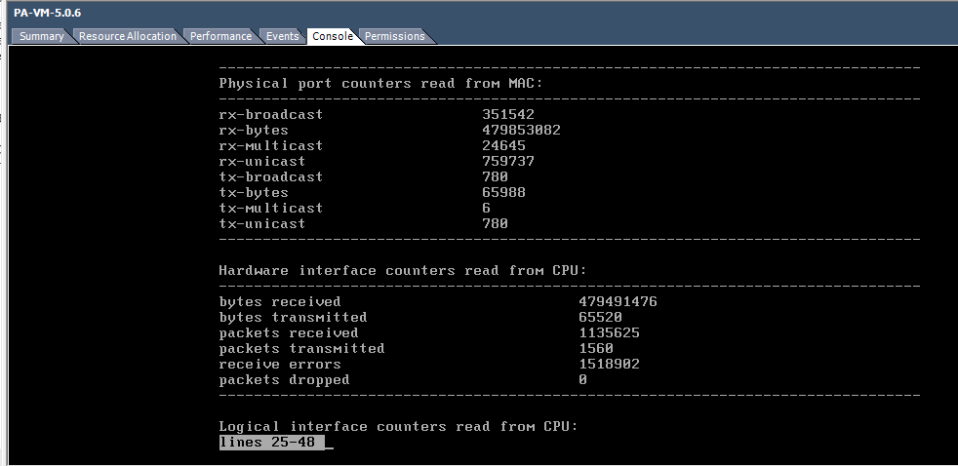Image resolution: width=958 pixels, height=466 pixels.
Task: Open the Permissions tab
Action: pyautogui.click(x=394, y=36)
